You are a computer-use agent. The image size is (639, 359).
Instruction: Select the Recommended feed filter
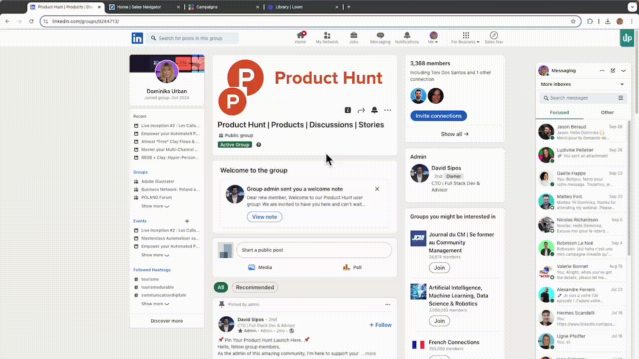[255, 287]
